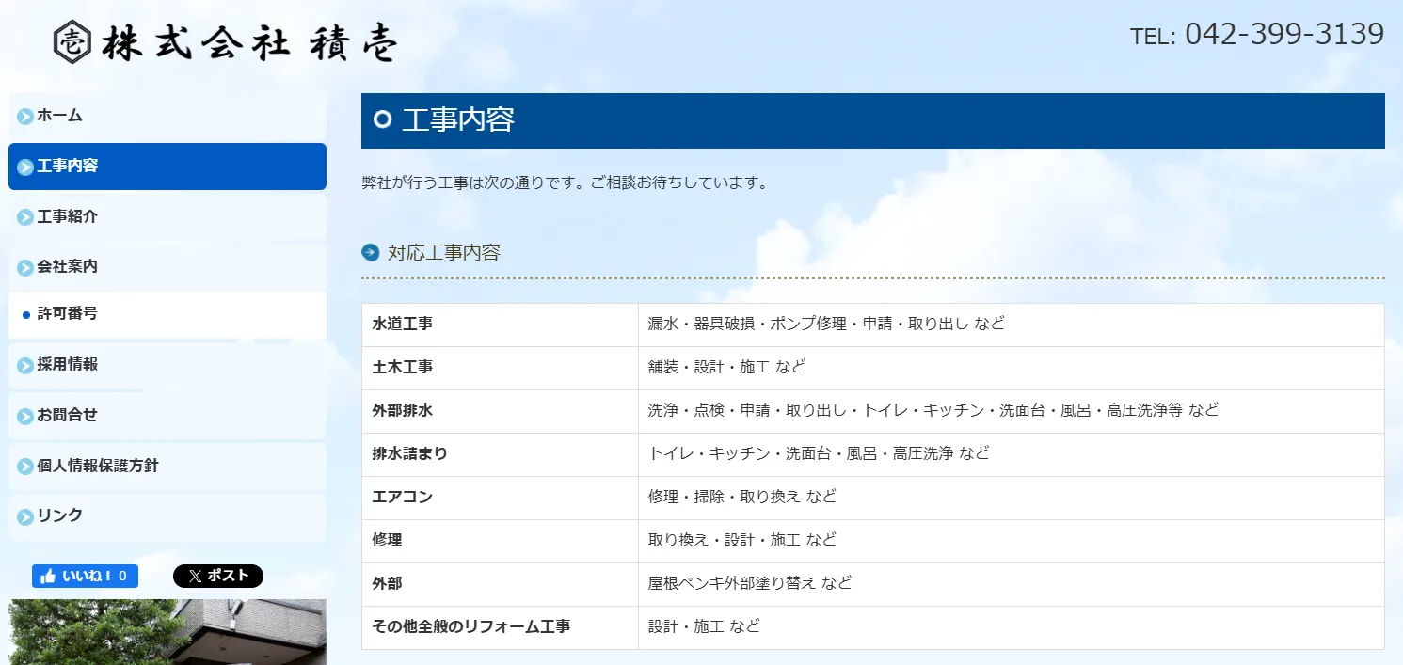Viewport: 1403px width, 665px height.
Task: Click the thumbs-up icon on いいね button
Action: [48, 577]
